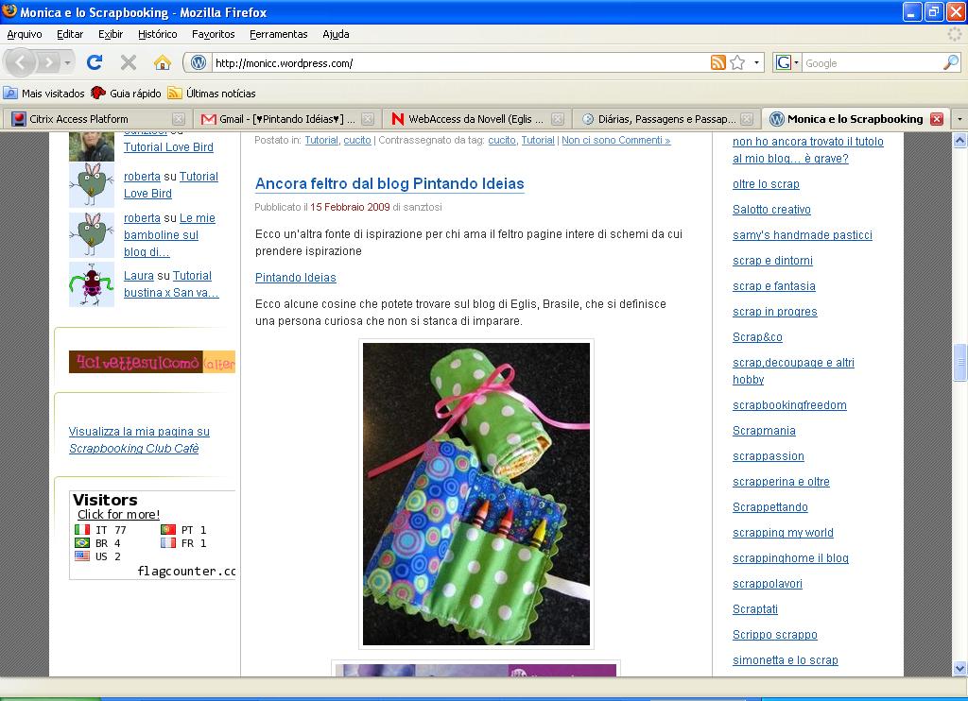Click the Forward navigation arrow
Screen dimensions: 968x701
click(x=48, y=62)
